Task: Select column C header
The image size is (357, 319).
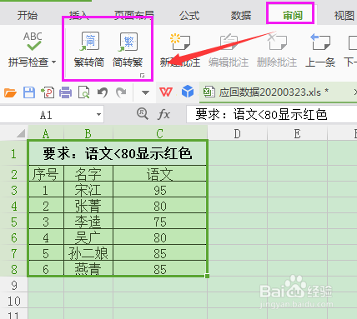Action: (160, 134)
